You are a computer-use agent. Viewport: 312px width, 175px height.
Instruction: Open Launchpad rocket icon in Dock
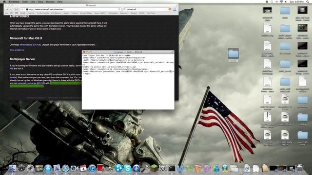(30, 168)
